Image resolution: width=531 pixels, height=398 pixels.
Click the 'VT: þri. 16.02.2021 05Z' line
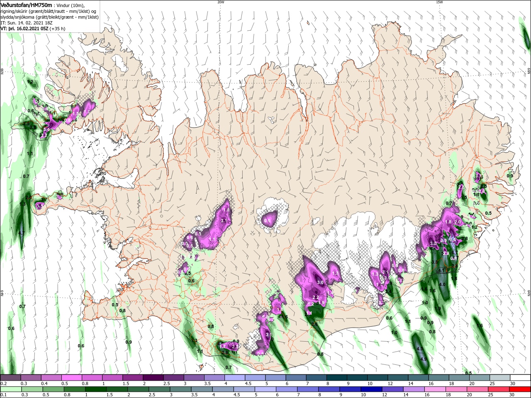[x=24, y=29]
